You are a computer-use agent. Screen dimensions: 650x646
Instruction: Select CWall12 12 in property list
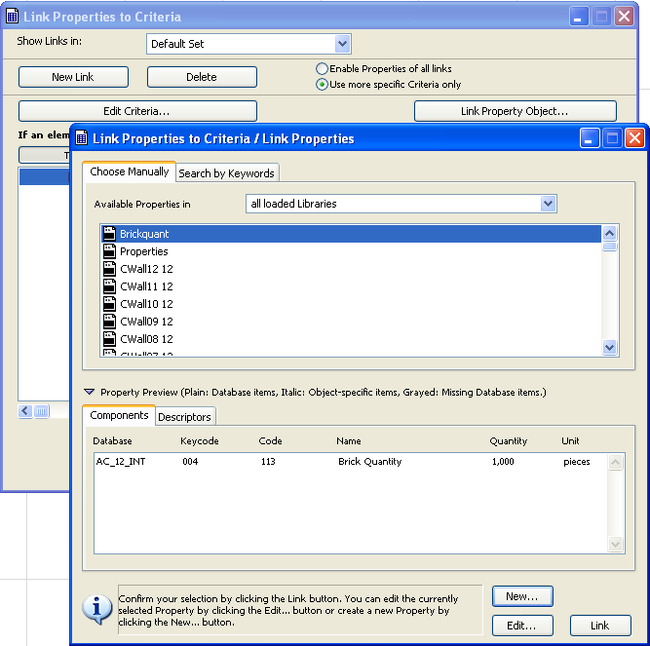[x=352, y=269]
